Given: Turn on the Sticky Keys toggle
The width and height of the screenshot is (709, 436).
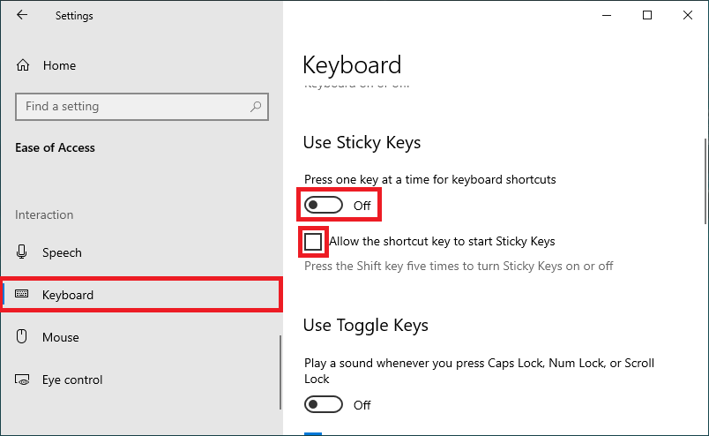Looking at the screenshot, I should 323,205.
